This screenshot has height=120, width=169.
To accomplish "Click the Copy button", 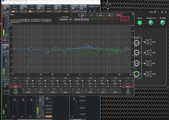I will [x=82, y=15].
